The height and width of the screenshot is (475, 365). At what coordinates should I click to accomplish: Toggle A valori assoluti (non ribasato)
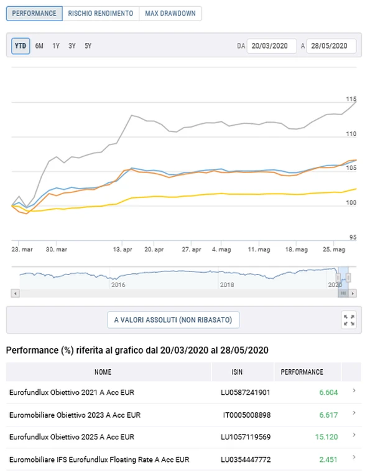[173, 320]
